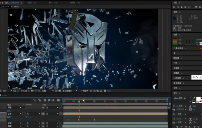Open the active camera view dropdown
Viewport: 202px width, 128px height.
(x=68, y=91)
